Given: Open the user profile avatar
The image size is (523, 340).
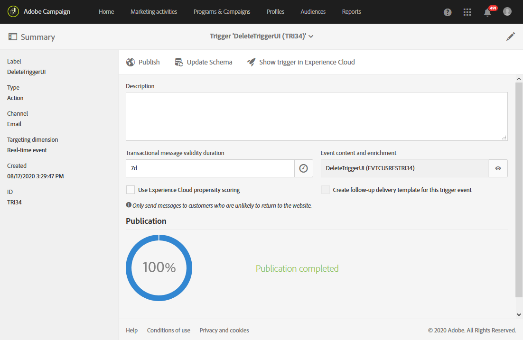Looking at the screenshot, I should (507, 12).
